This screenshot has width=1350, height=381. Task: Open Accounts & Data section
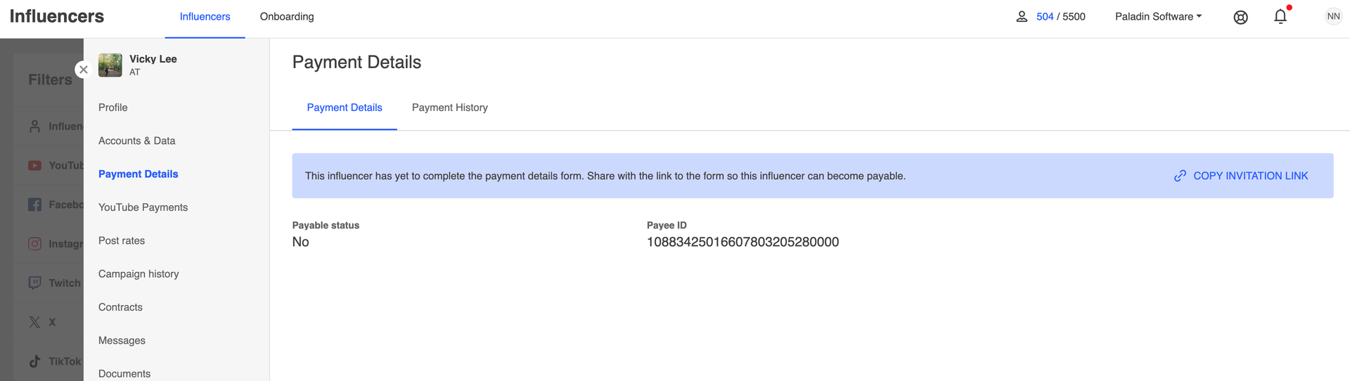[137, 141]
